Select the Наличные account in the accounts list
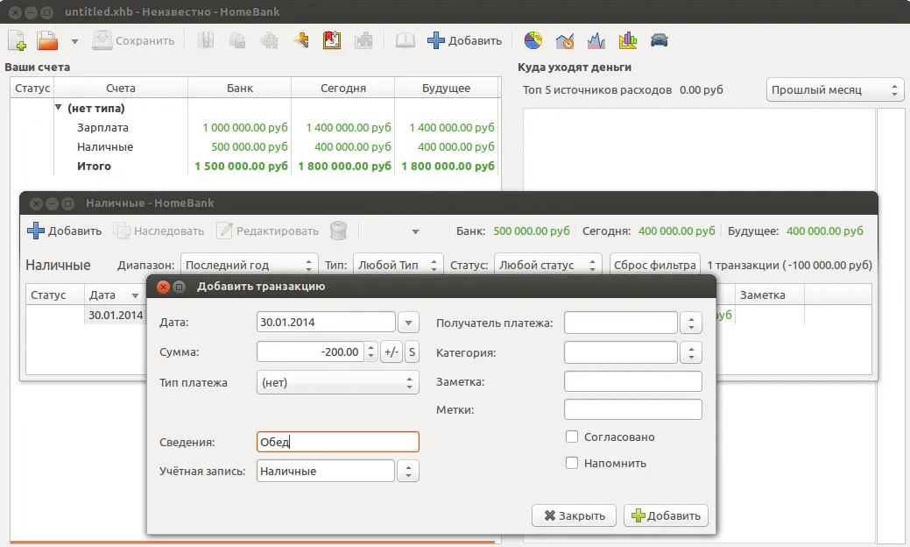Viewport: 910px width, 547px height. click(x=255, y=147)
